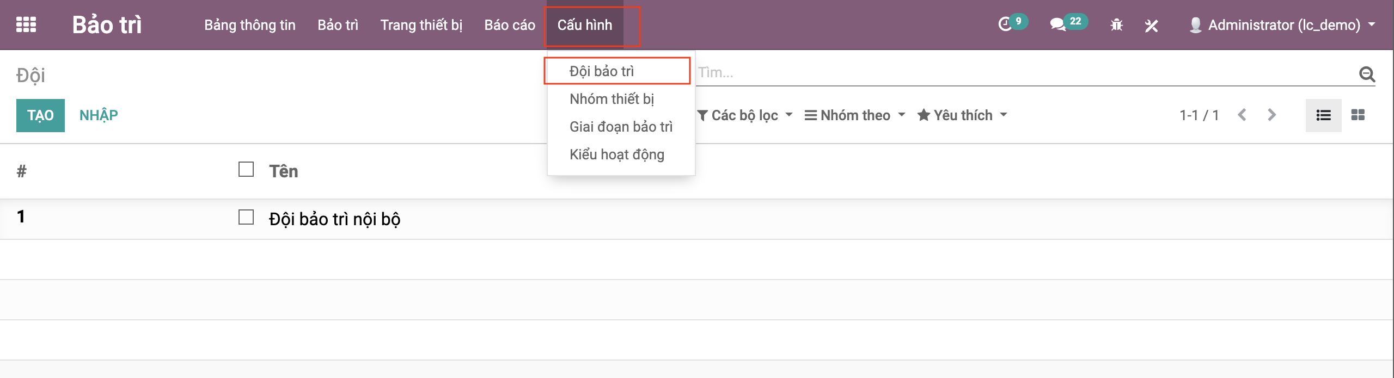Expand the Nhóm theo dropdown
The image size is (1394, 378).
click(x=855, y=115)
